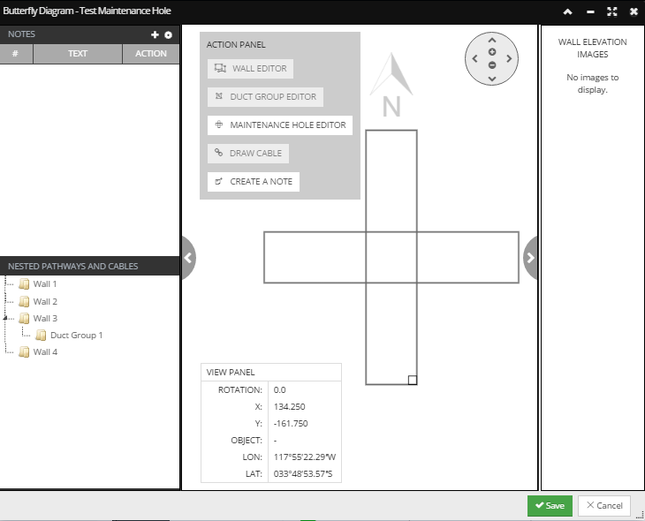
Task: Pan the diagram down
Action: 492,79
